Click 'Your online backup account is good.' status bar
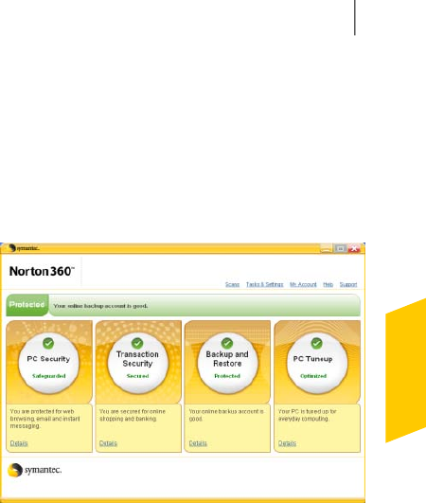Screen dimensions: 426x503 (x=204, y=305)
